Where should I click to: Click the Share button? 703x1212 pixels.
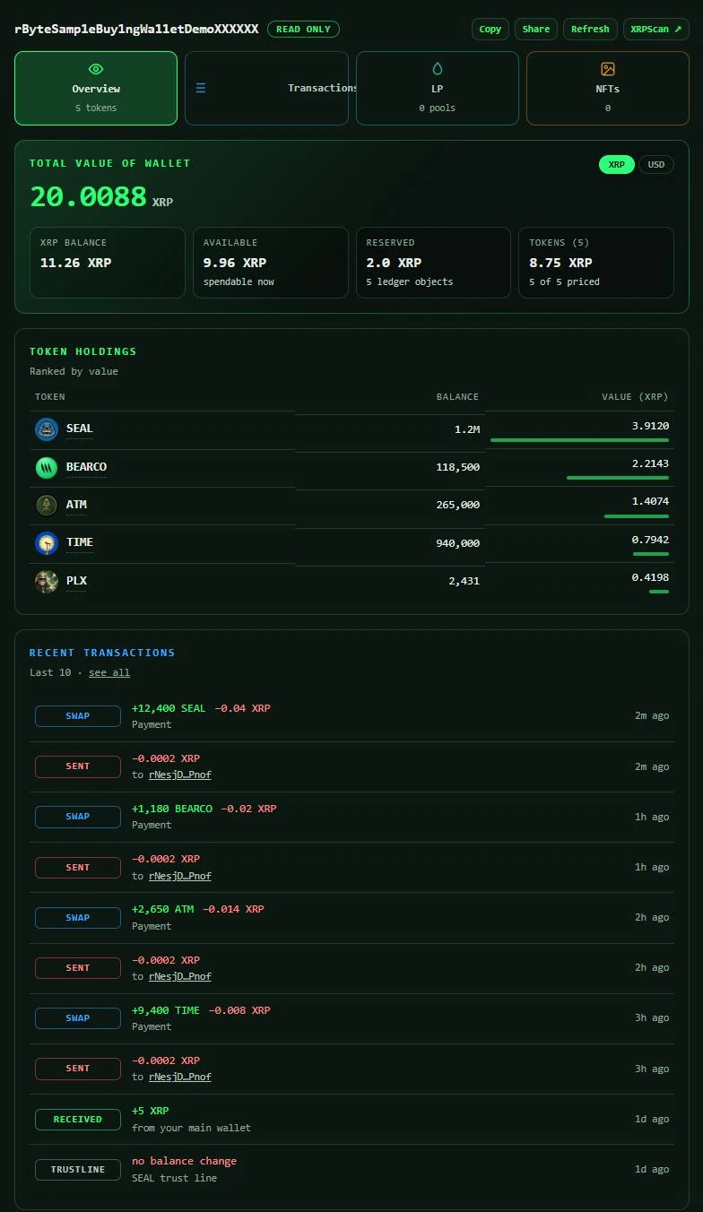[x=536, y=29]
